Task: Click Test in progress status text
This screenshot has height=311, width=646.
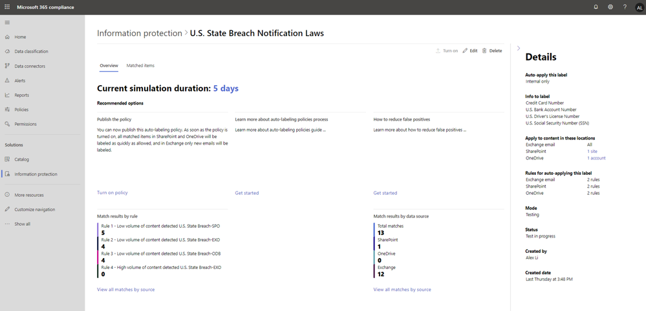Action: point(540,236)
